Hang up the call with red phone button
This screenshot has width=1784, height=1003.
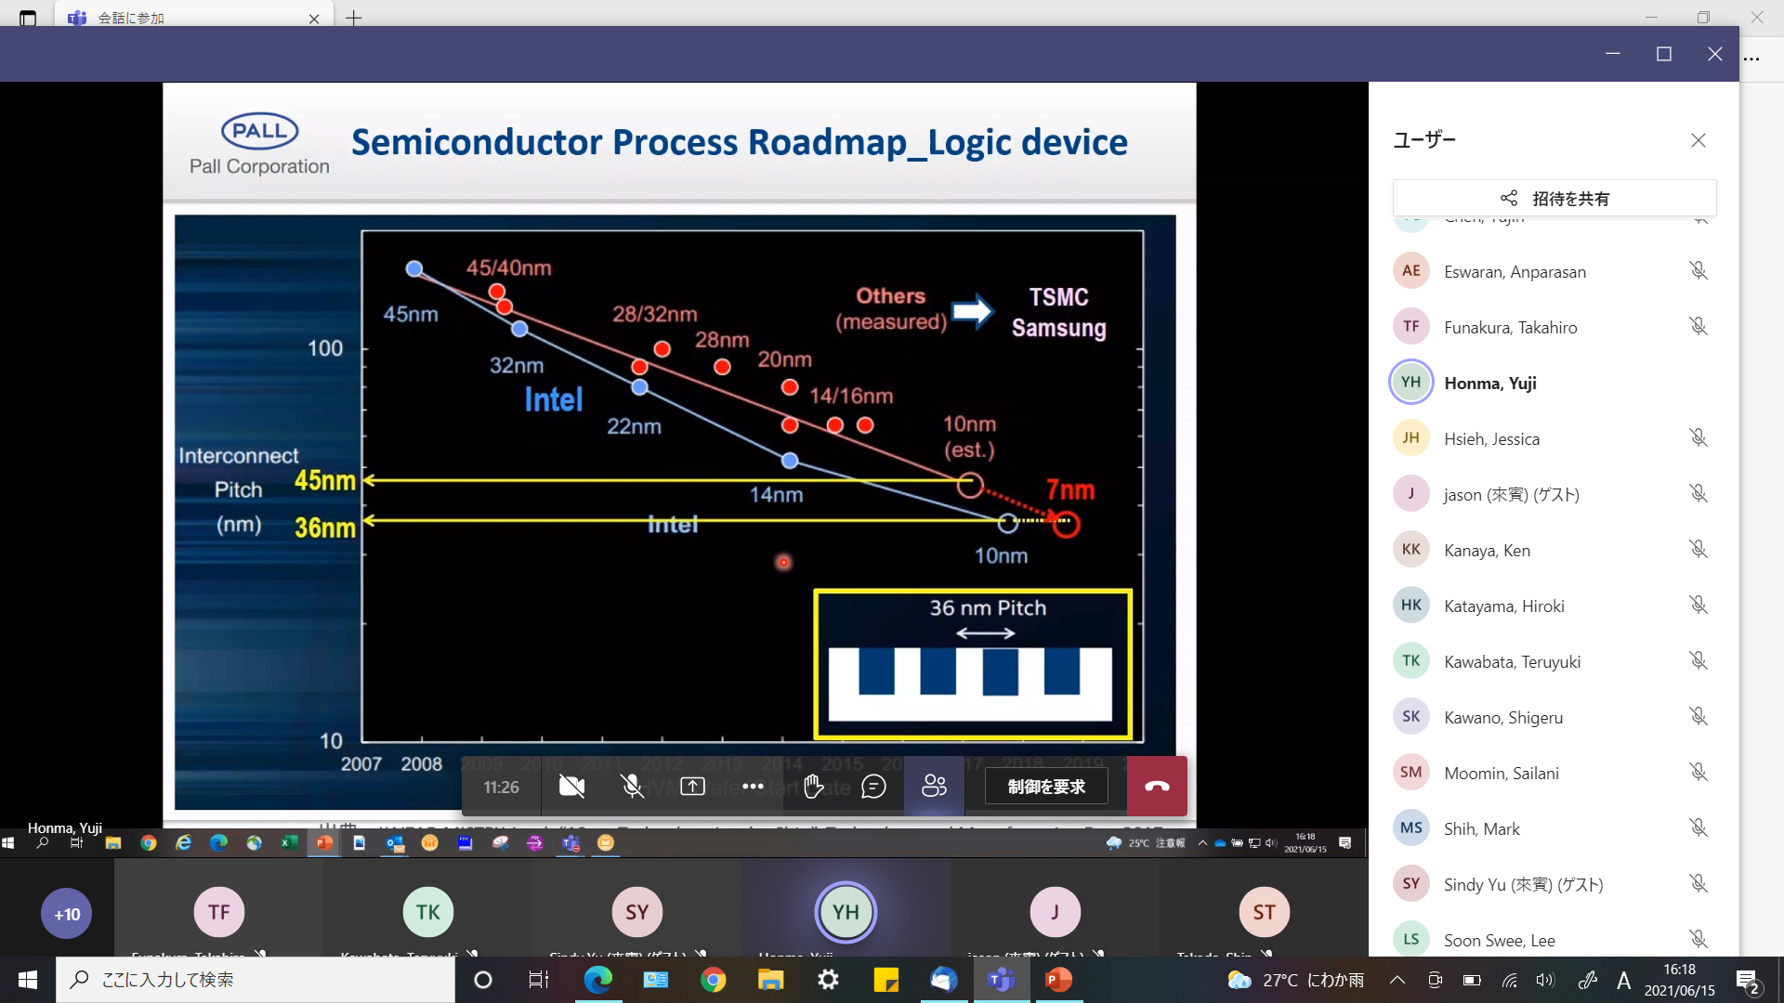click(x=1157, y=787)
